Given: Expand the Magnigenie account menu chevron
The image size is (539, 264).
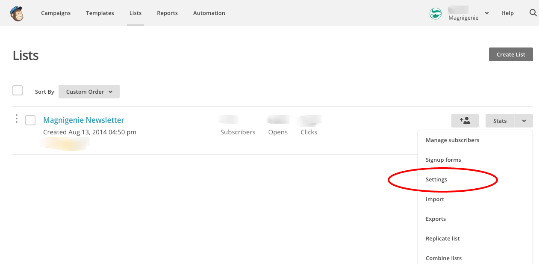Looking at the screenshot, I should pyautogui.click(x=487, y=13).
